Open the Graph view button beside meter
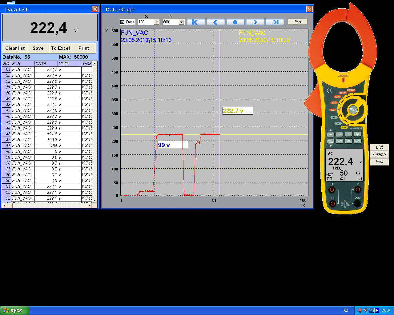The image size is (394, 315). pos(379,154)
